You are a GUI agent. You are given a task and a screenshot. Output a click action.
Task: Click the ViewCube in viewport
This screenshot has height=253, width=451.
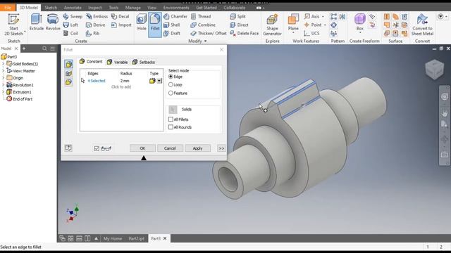coord(434,69)
